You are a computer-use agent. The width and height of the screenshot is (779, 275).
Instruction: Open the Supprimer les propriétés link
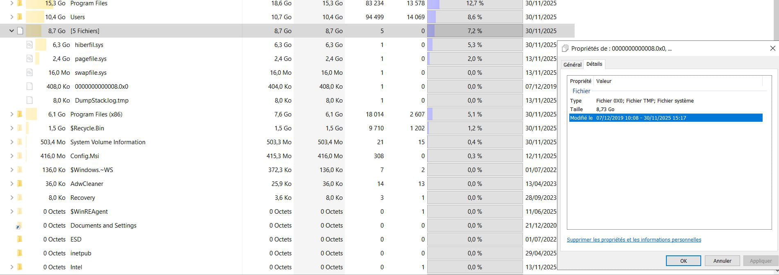tap(634, 240)
